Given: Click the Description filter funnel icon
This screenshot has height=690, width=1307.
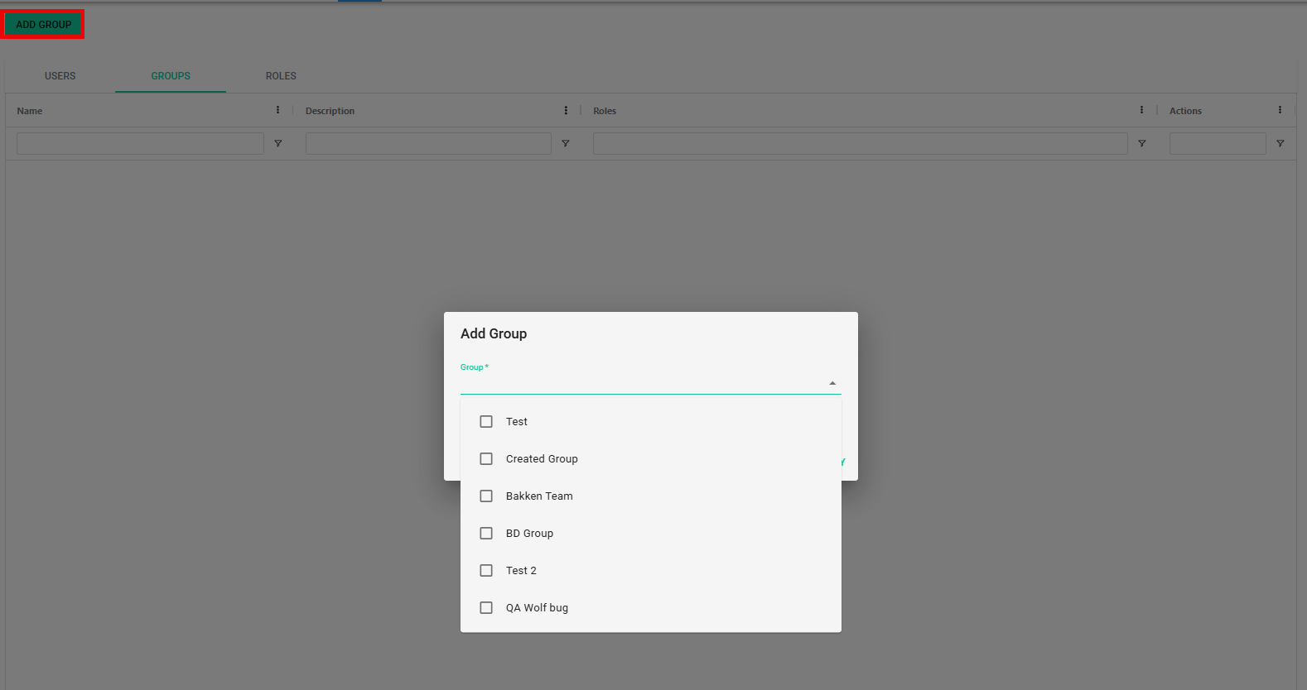Looking at the screenshot, I should (566, 144).
